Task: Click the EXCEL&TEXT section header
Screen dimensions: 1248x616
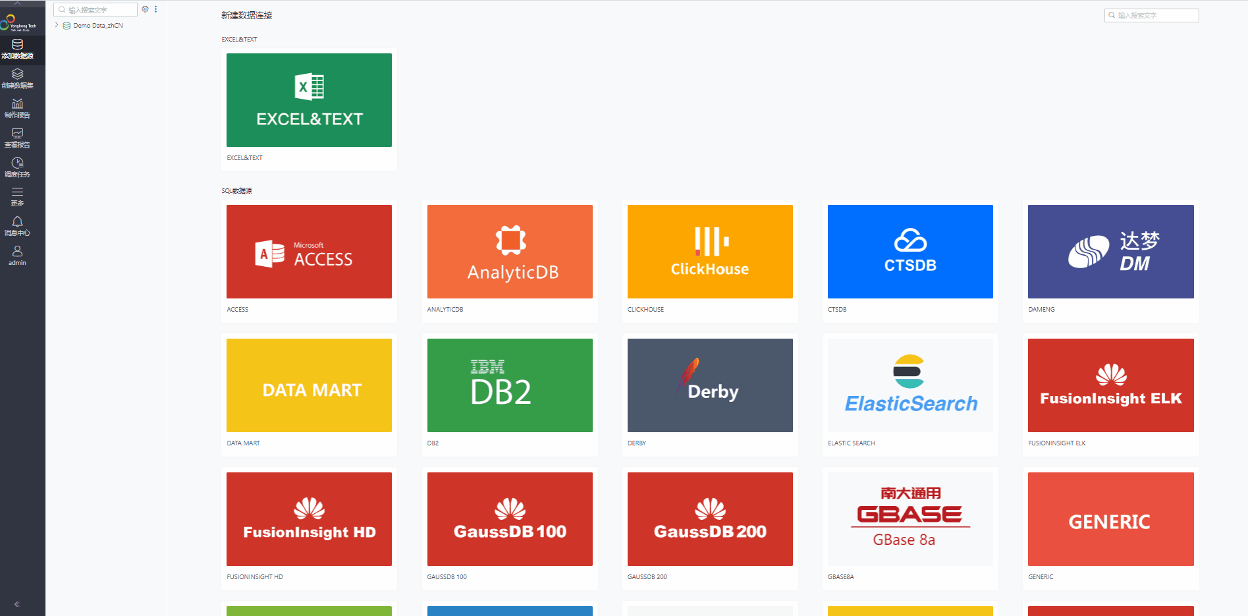Action: 240,40
